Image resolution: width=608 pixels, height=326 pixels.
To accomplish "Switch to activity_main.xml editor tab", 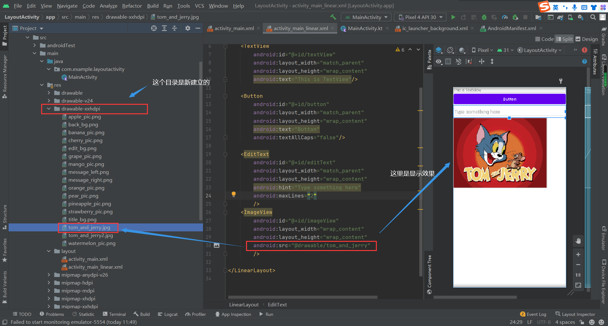I will tap(234, 28).
